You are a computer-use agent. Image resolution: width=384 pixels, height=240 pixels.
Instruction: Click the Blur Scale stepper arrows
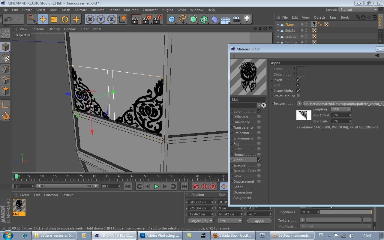tap(350, 121)
